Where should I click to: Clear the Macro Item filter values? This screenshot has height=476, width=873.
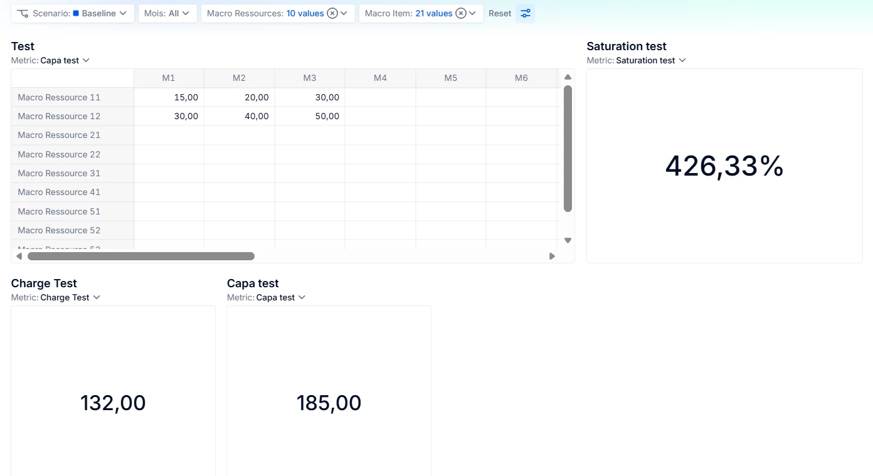coord(461,13)
